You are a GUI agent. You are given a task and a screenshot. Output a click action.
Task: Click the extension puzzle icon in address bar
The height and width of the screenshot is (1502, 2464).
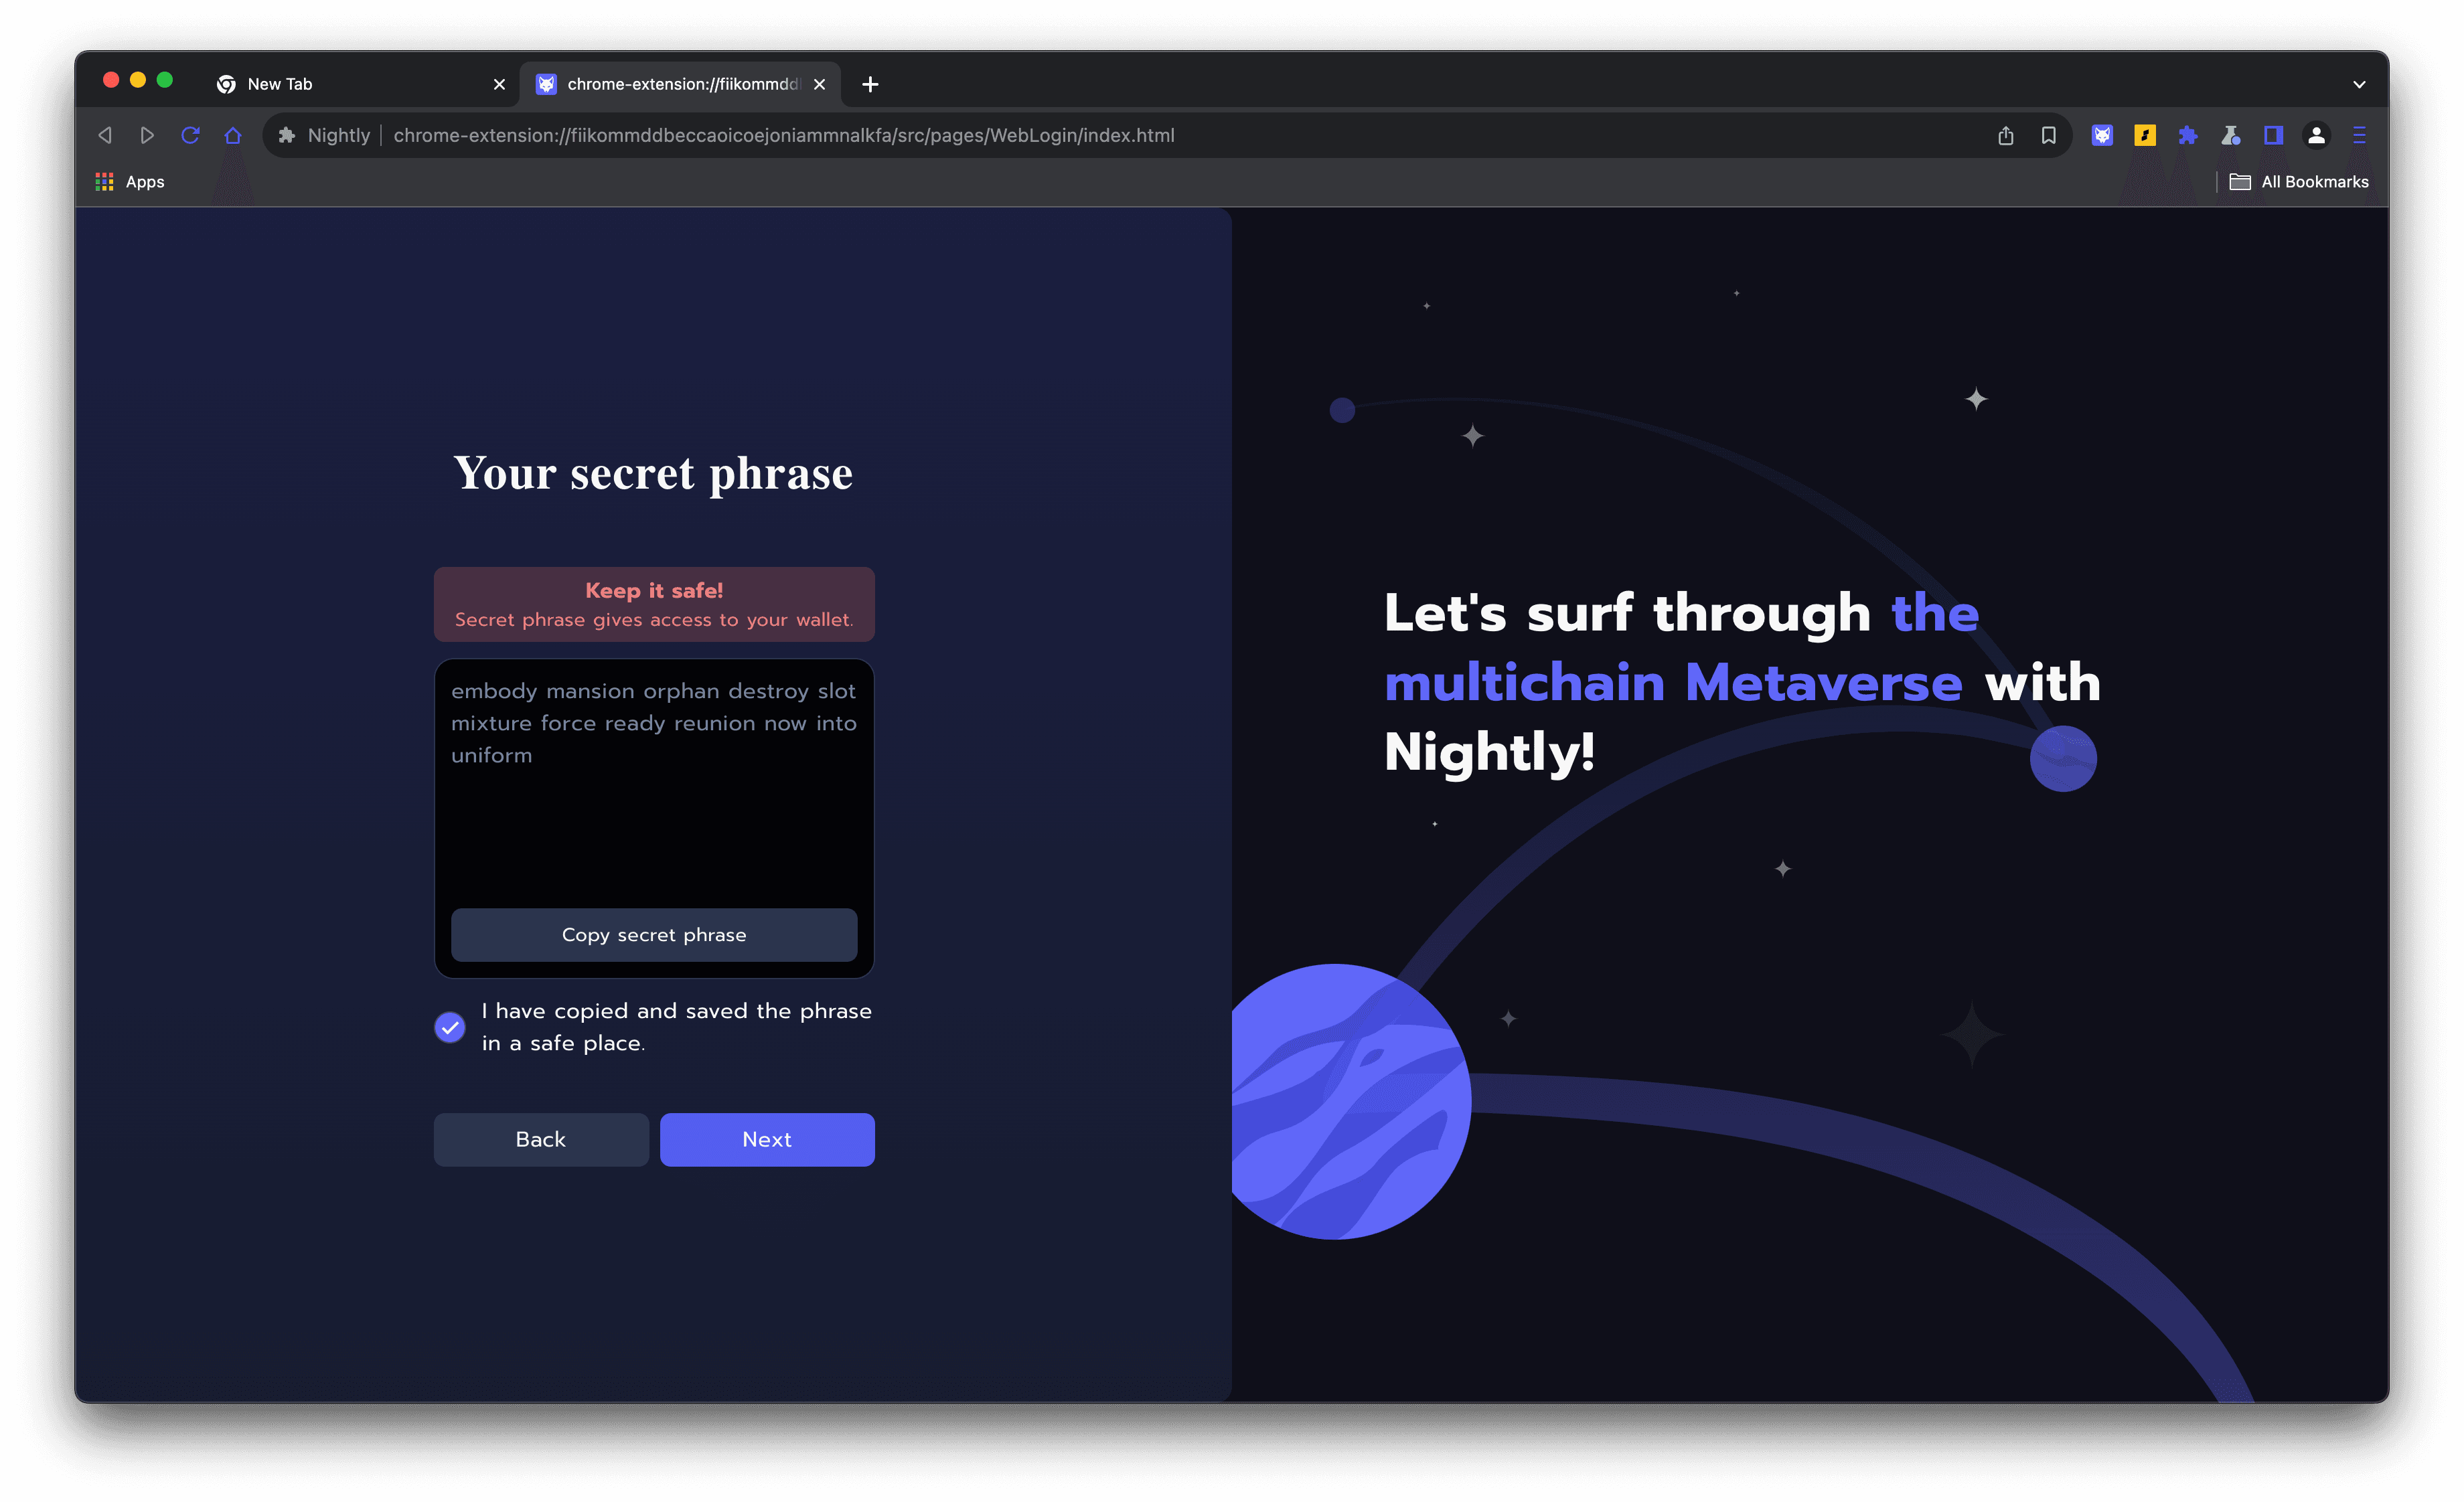287,135
